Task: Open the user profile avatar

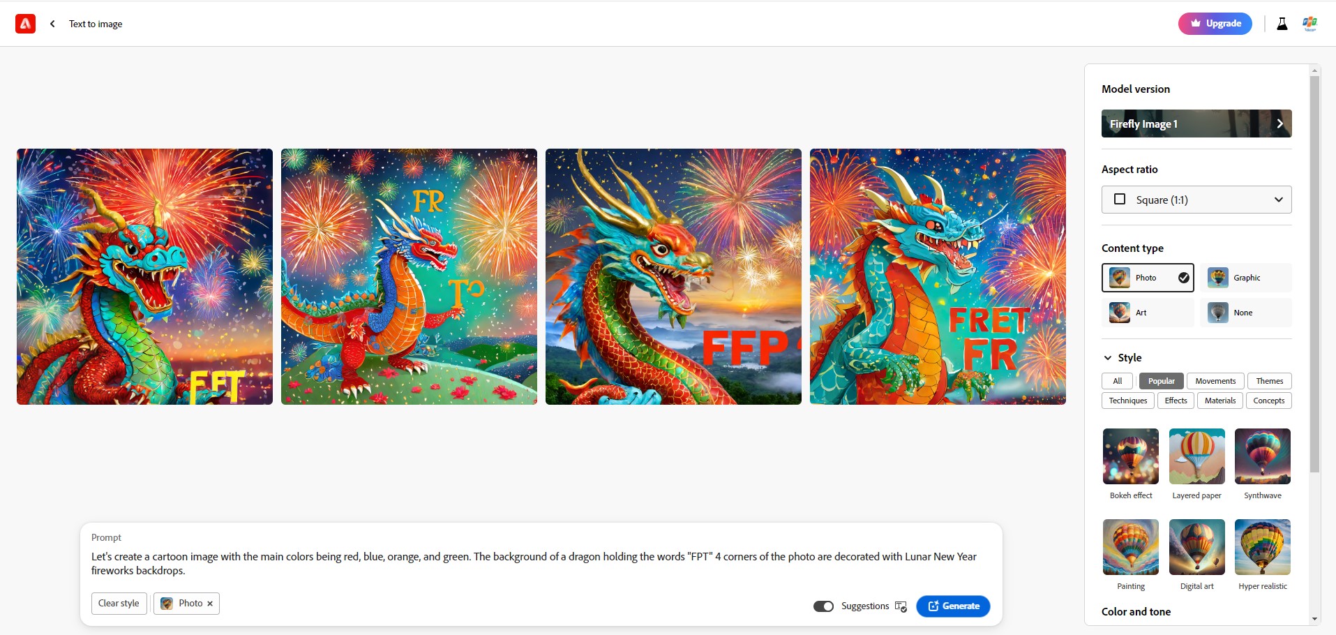Action: click(x=1309, y=24)
